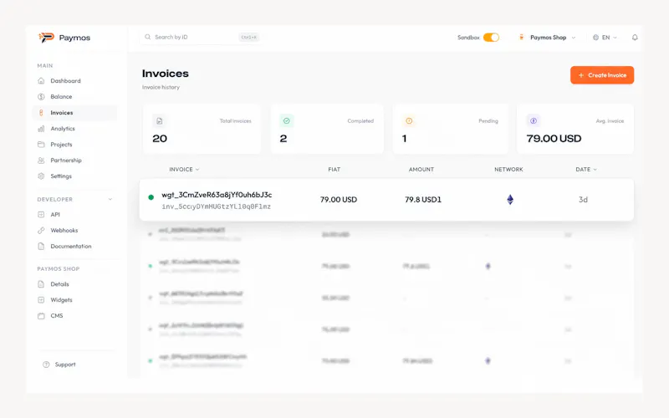Screen dimensions: 669x418
Task: Click the Create Invoice button
Action: click(602, 75)
